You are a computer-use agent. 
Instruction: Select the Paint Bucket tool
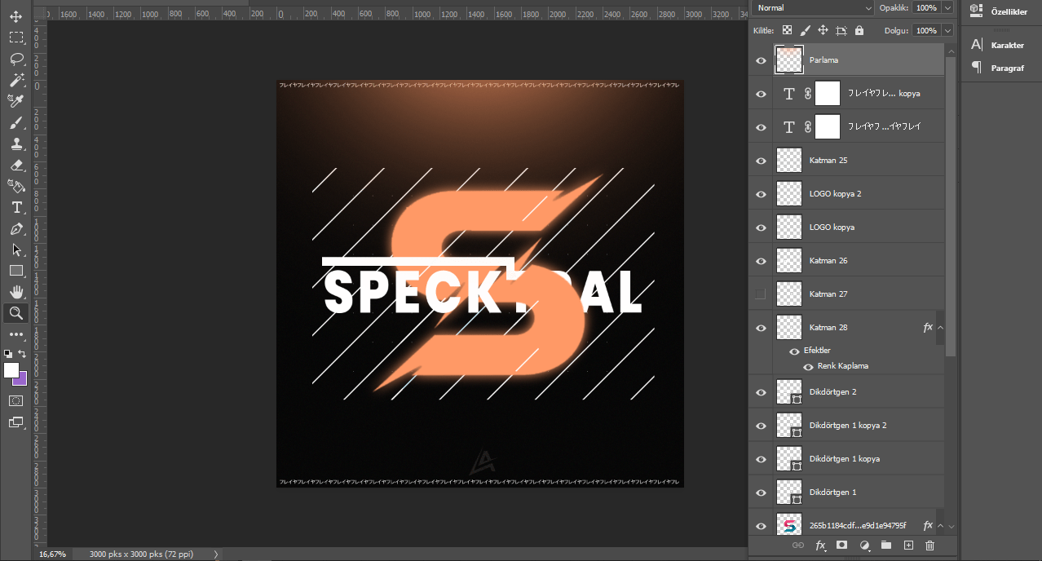pyautogui.click(x=16, y=186)
